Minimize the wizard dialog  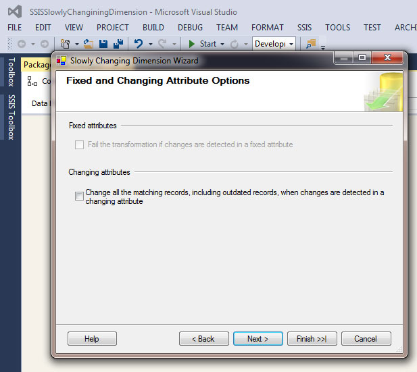pyautogui.click(x=343, y=57)
